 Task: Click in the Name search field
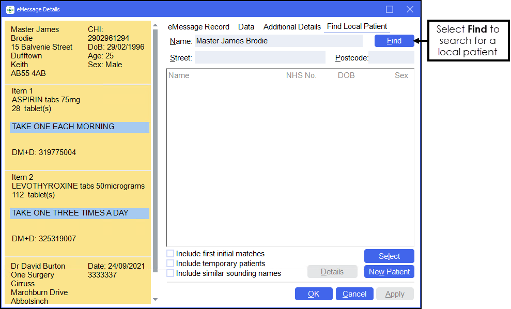278,41
